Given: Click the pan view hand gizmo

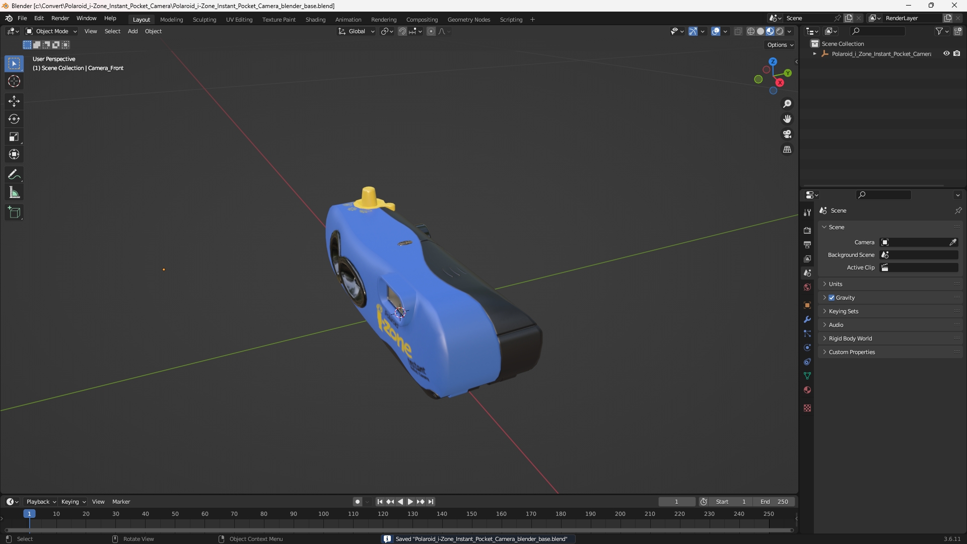Looking at the screenshot, I should 787,119.
